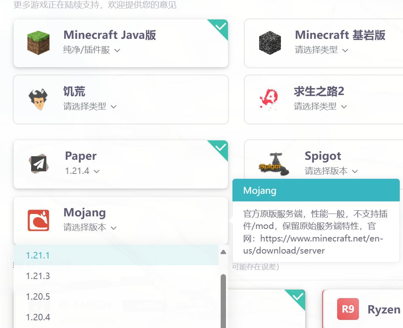
Task: Toggle the Minecraft Java版 selected checkmark
Action: [x=220, y=27]
